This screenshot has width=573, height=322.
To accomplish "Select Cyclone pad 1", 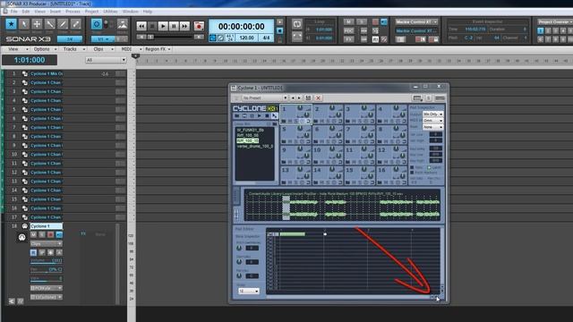I will coord(296,114).
